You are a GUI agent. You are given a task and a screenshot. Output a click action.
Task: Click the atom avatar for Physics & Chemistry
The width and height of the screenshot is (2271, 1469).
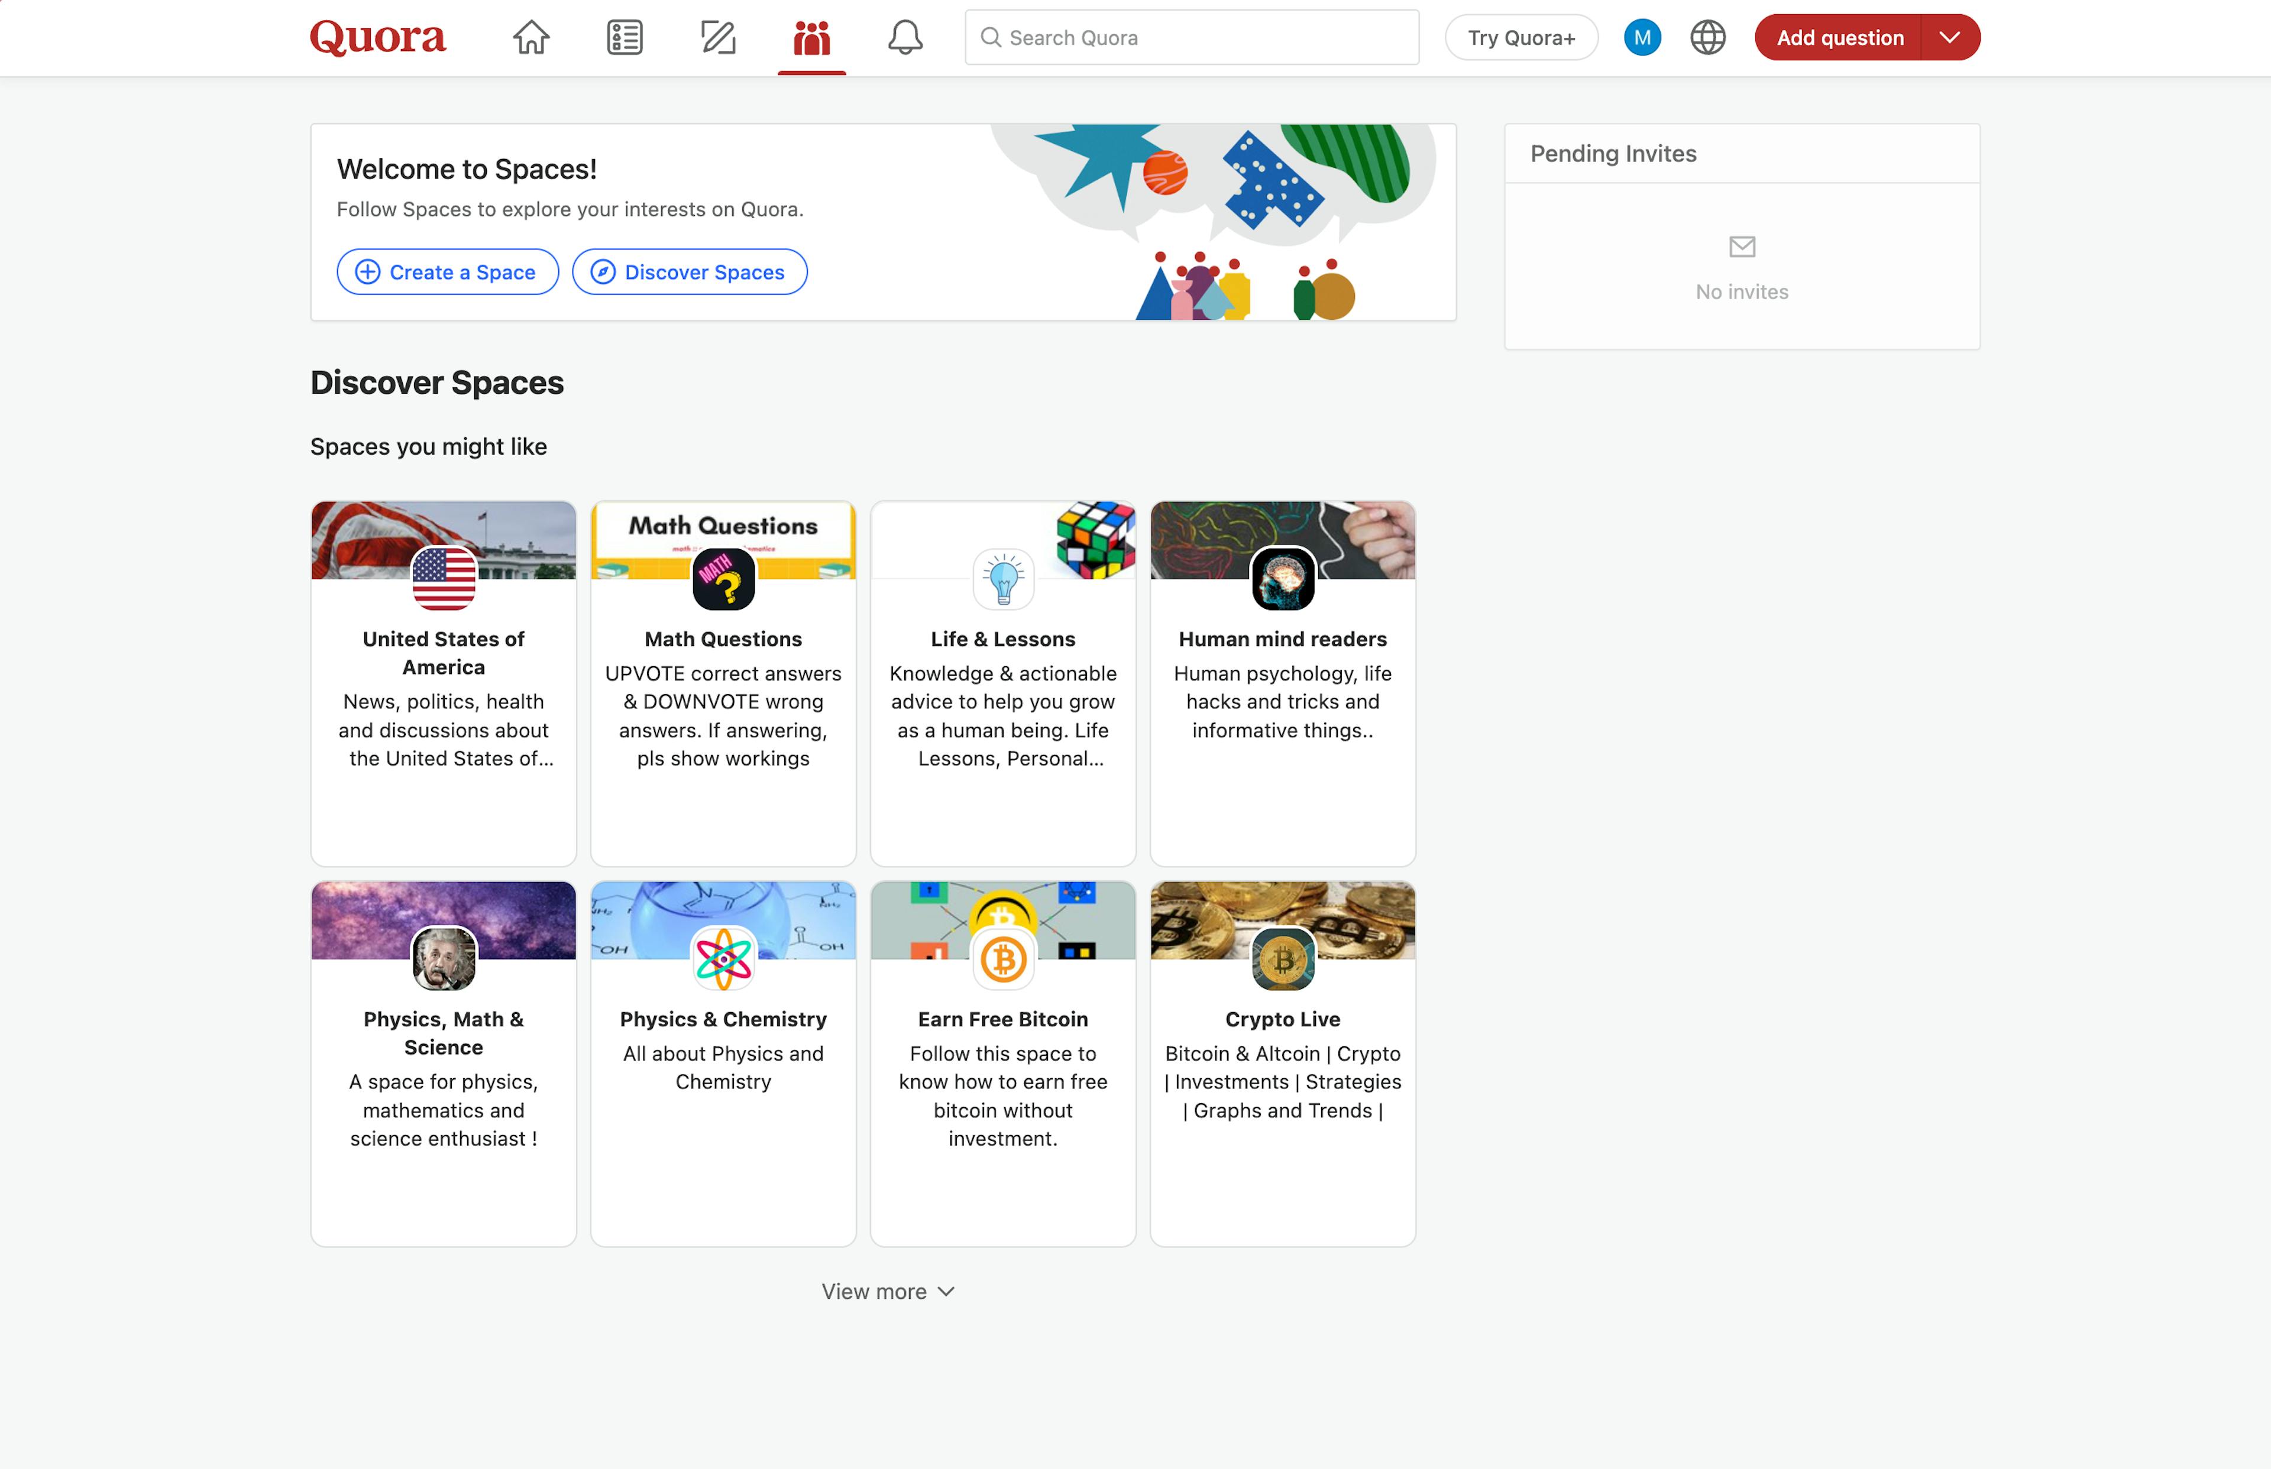click(x=723, y=959)
